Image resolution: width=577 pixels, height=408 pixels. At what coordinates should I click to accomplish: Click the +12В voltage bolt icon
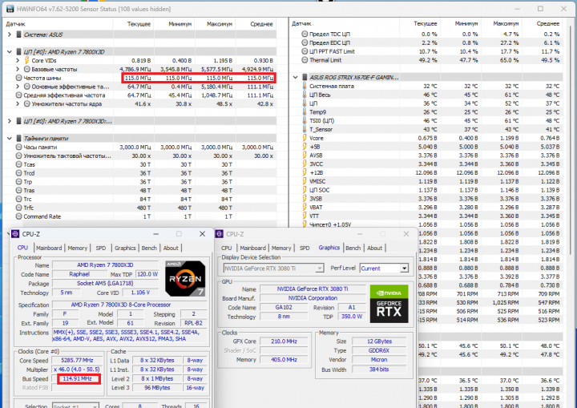pyautogui.click(x=305, y=172)
